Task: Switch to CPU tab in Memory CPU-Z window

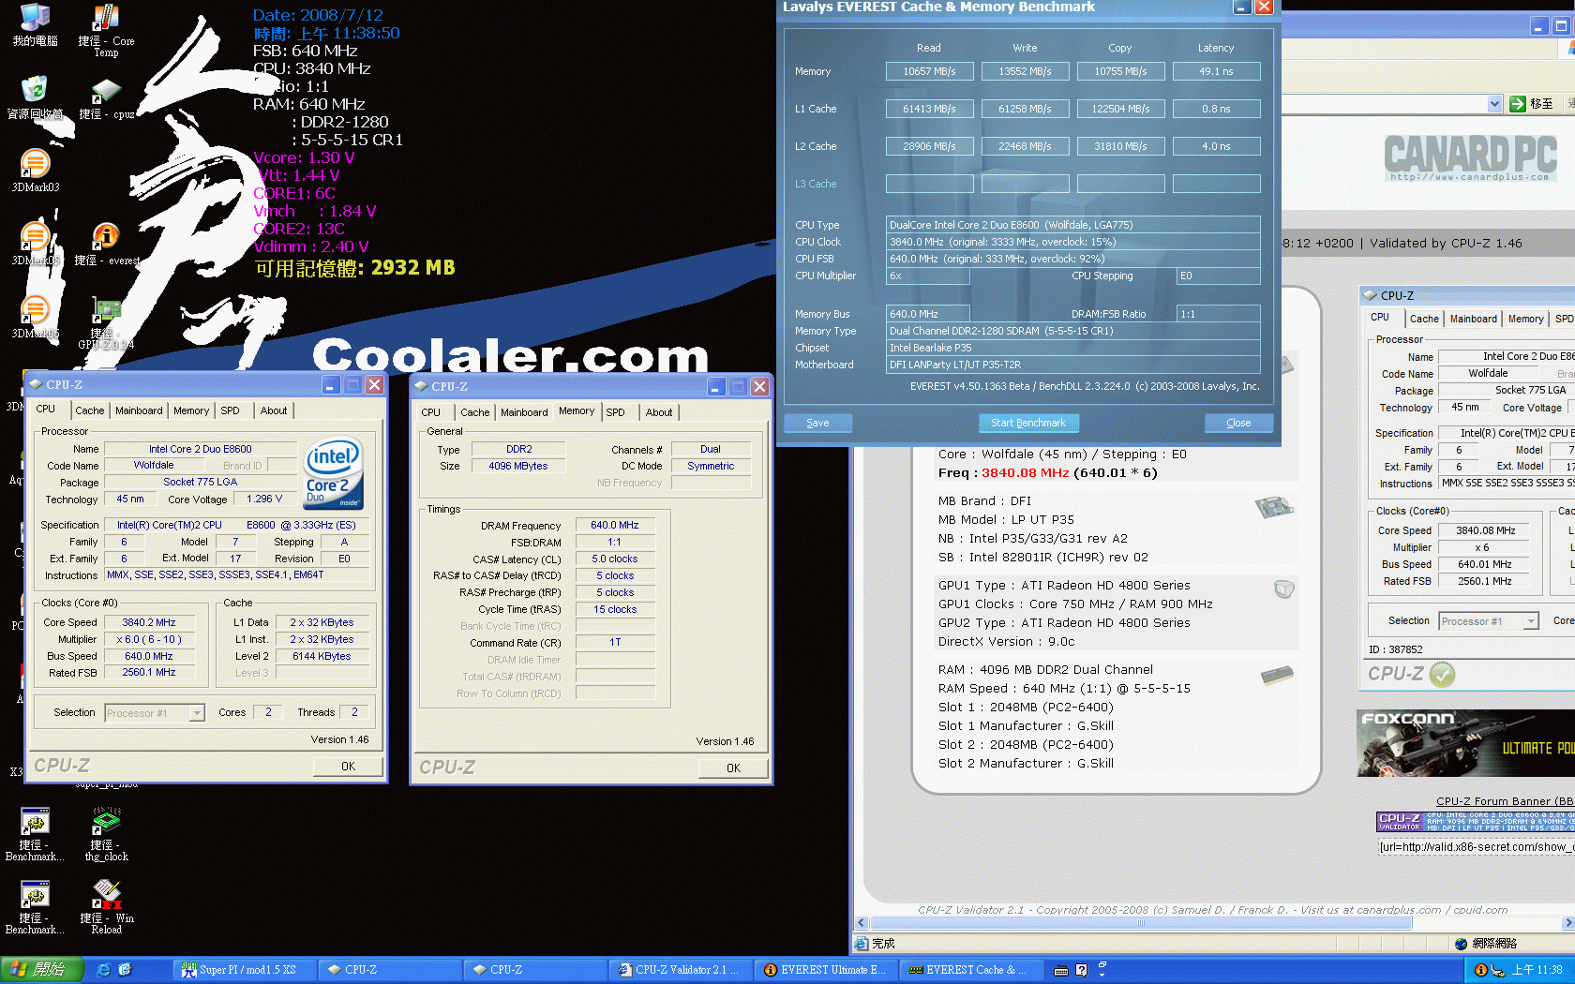Action: [431, 412]
